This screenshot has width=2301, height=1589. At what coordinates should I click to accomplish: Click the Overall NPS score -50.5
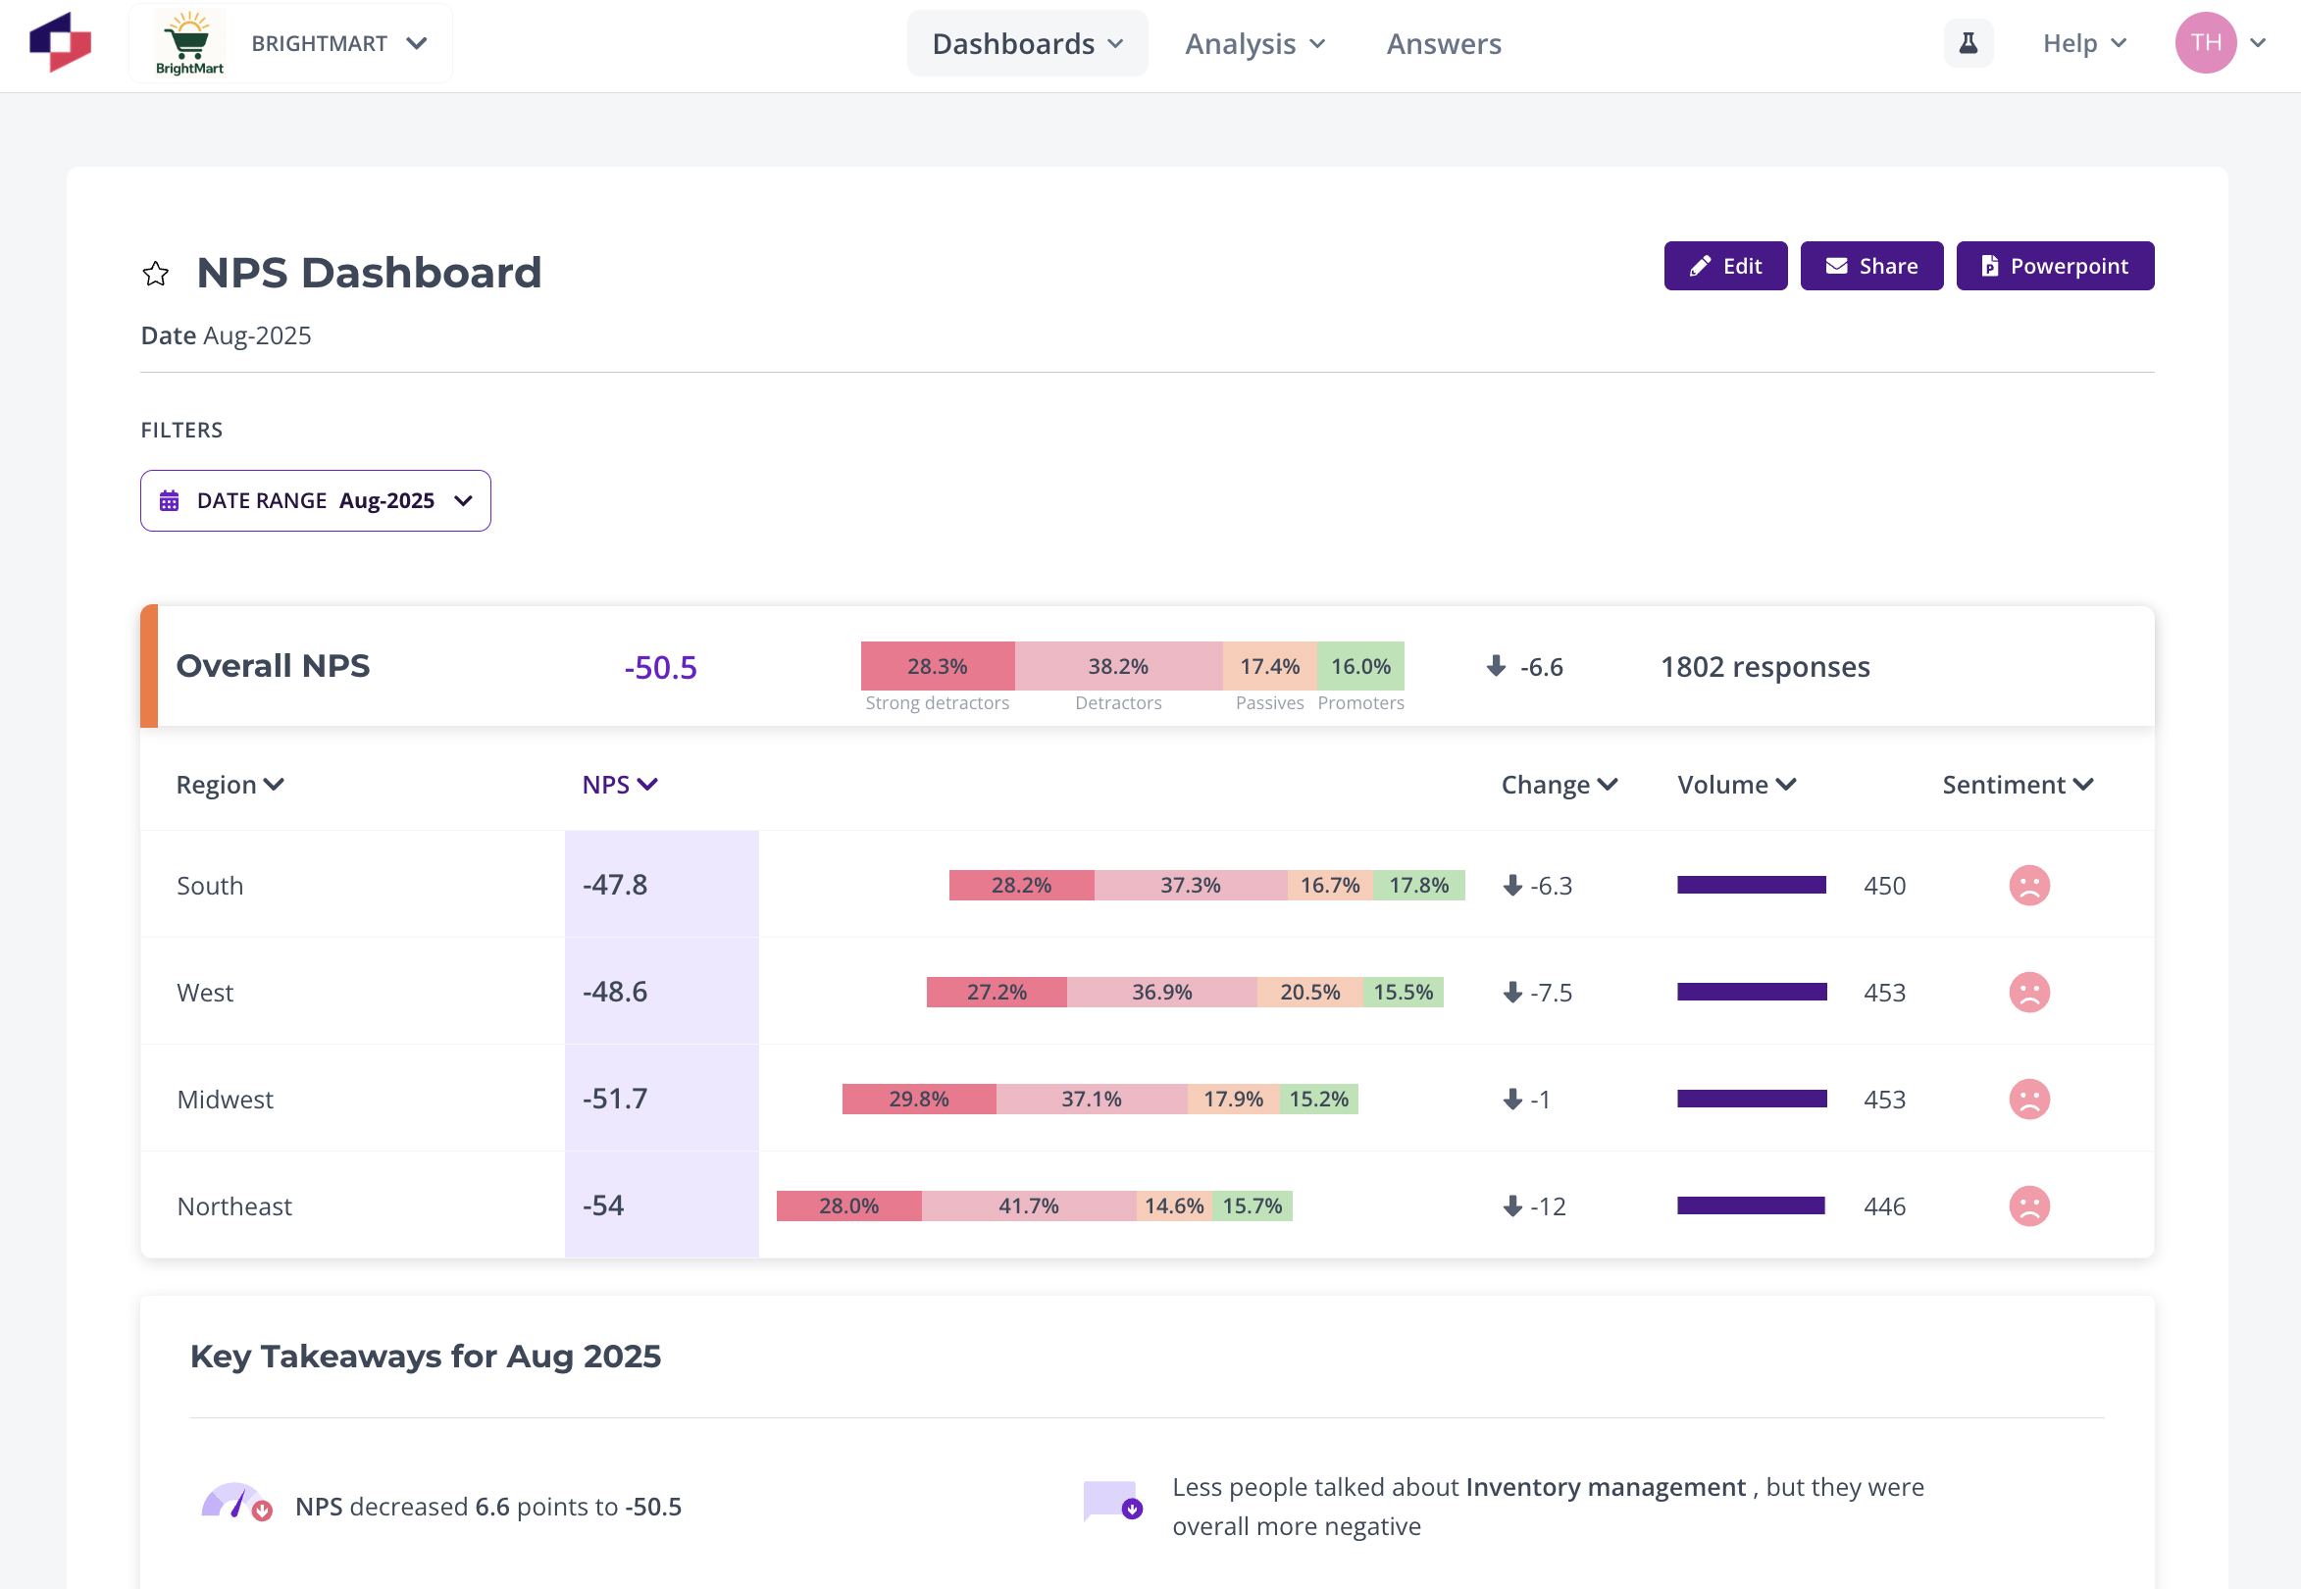[x=660, y=667]
